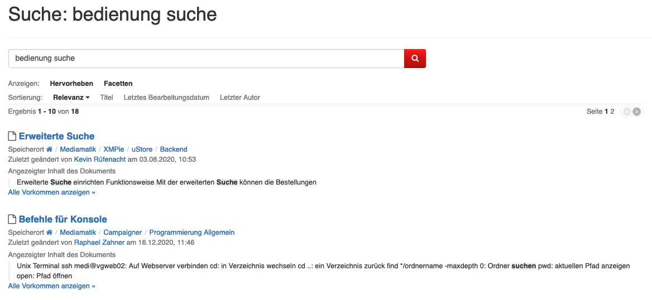
Task: Open the Erweiterte Suche result
Action: tap(56, 136)
